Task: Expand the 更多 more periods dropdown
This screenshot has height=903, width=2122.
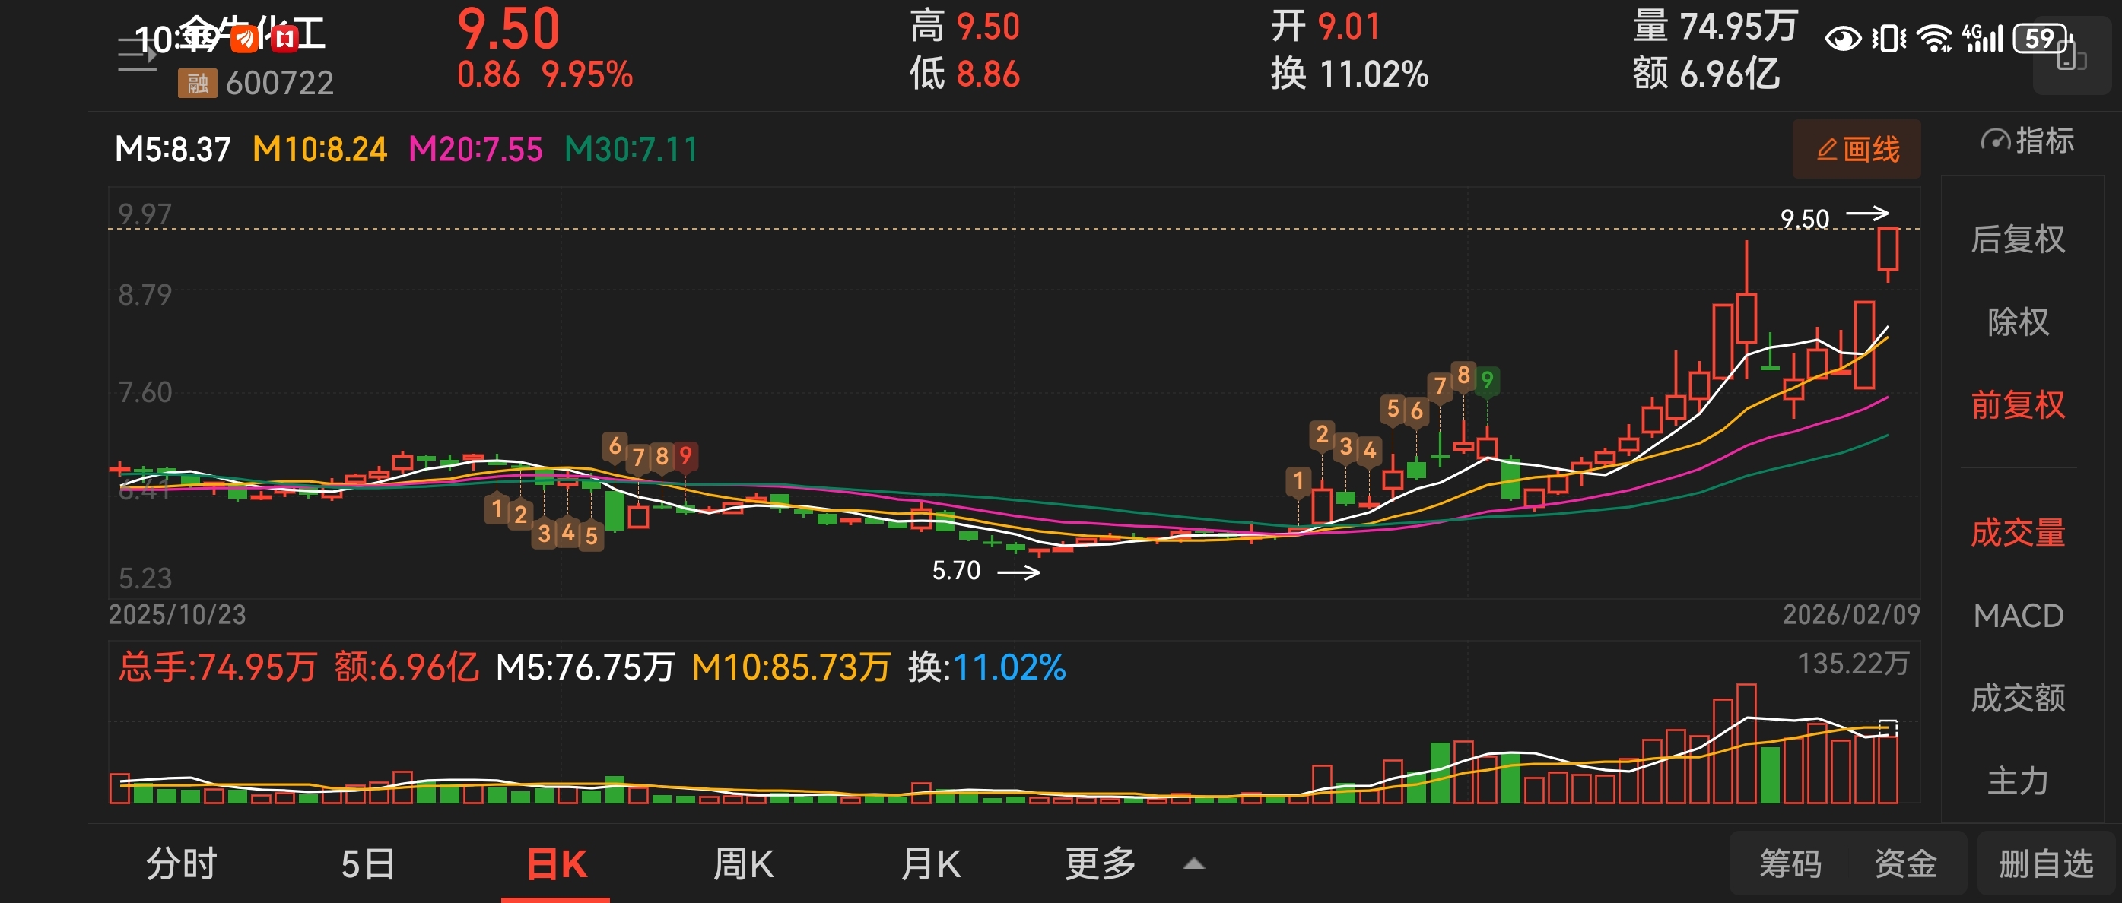Action: [x=1101, y=863]
